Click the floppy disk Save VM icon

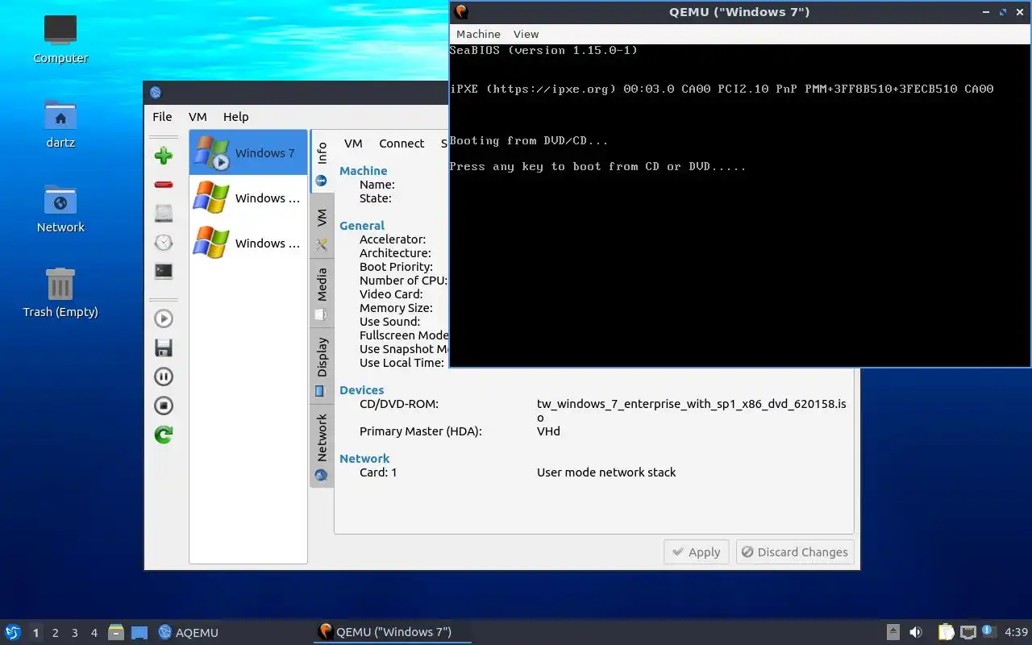tap(164, 347)
